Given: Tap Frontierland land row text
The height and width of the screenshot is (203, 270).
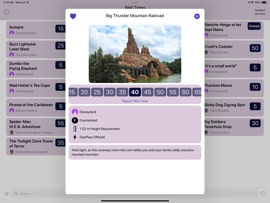Looking at the screenshot, I should 88,120.
